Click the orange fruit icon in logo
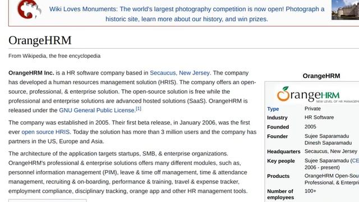 pyautogui.click(x=283, y=94)
